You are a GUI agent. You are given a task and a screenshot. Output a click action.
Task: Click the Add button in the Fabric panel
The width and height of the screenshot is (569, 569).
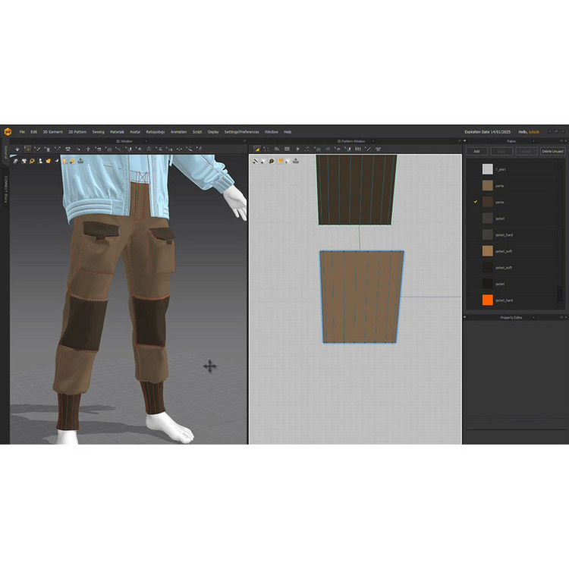[x=476, y=152]
